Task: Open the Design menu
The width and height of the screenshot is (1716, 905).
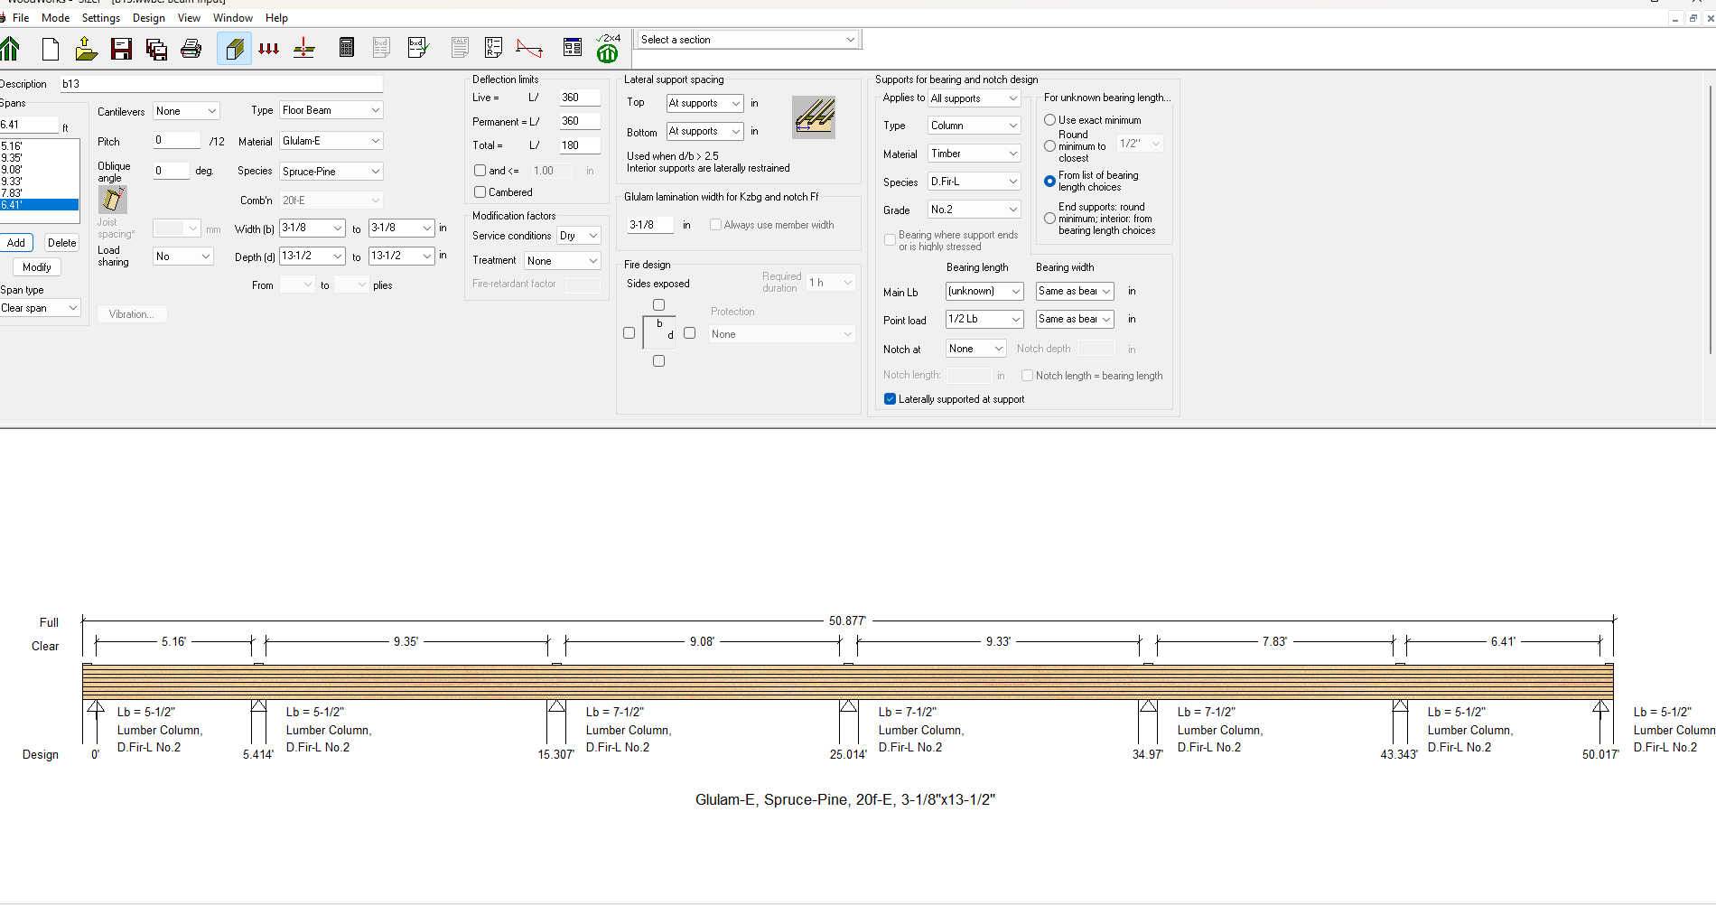Action: point(149,18)
